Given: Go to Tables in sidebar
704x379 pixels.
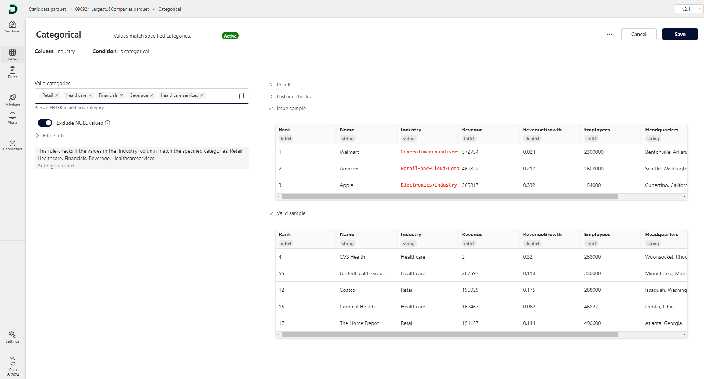Looking at the screenshot, I should [13, 54].
